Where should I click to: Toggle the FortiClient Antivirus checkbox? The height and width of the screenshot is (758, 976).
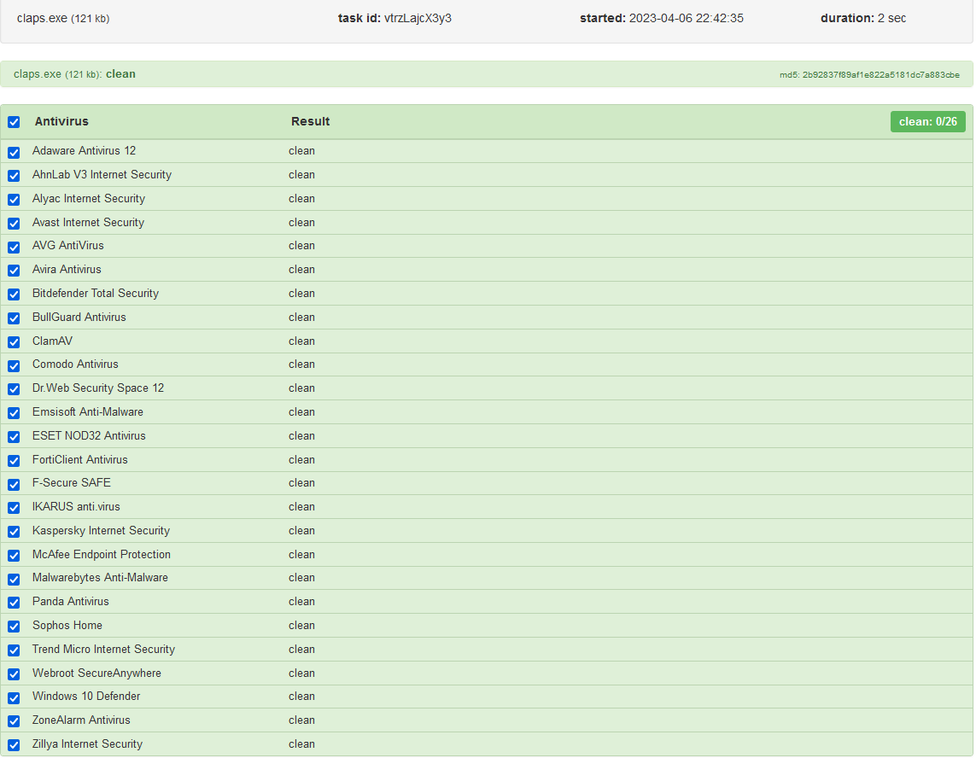click(x=14, y=461)
